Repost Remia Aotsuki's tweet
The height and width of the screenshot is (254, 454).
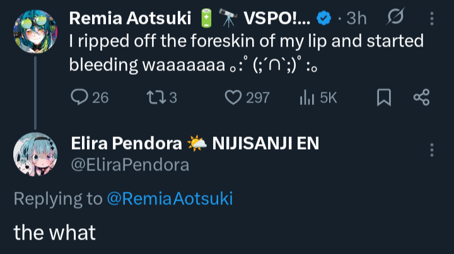point(153,97)
